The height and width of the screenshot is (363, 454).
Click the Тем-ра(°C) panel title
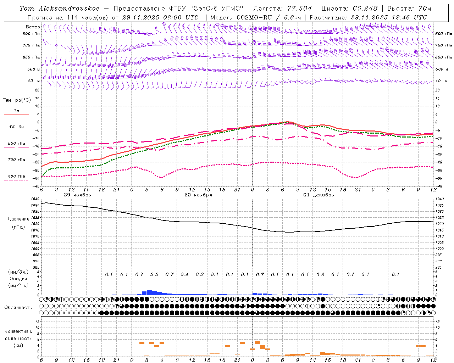pos(17,100)
